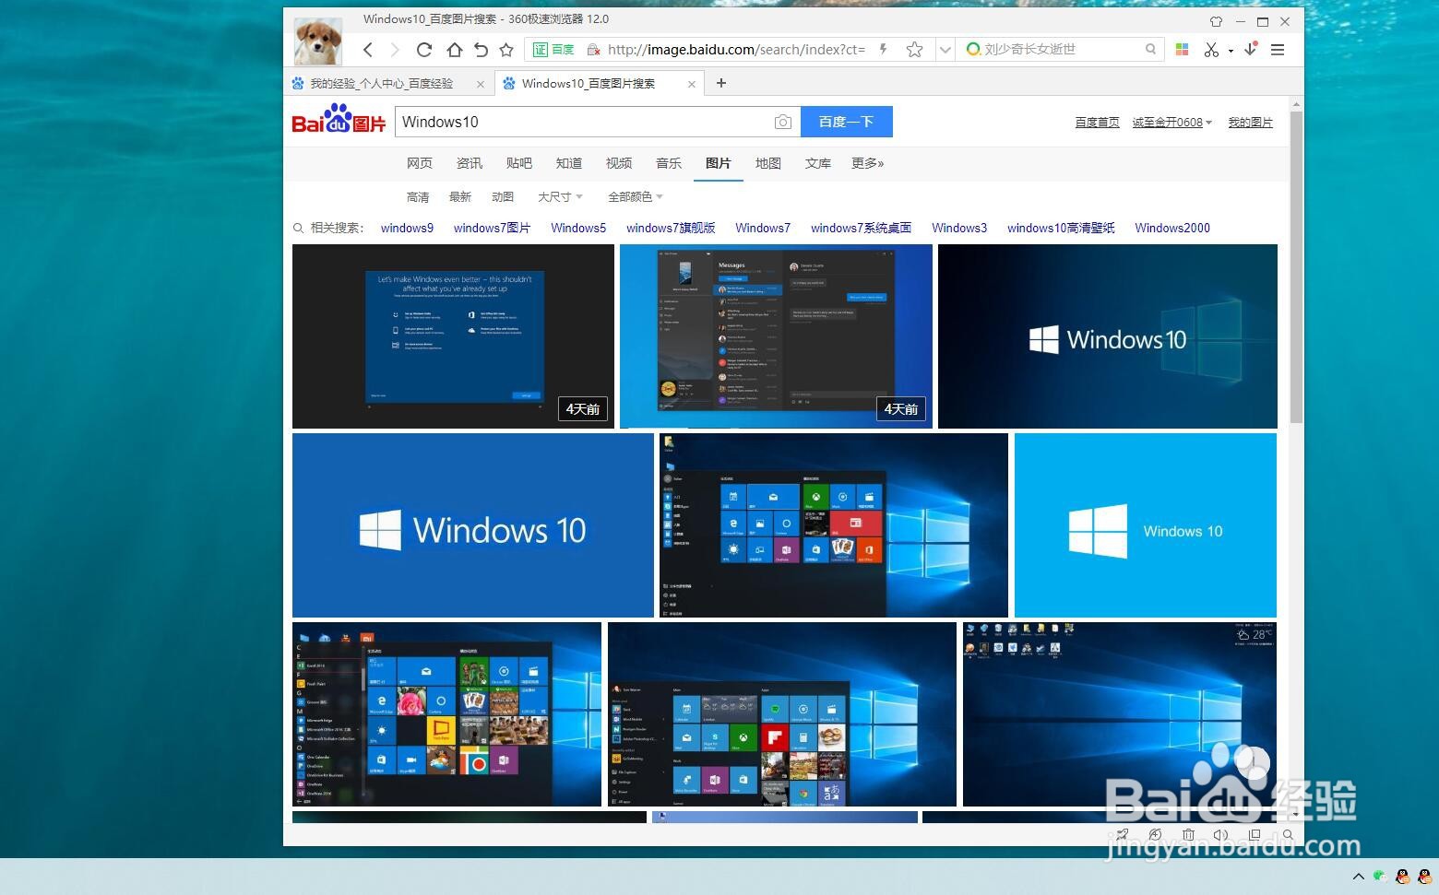
Task: Open the 百度首页 link
Action: [x=1097, y=123]
